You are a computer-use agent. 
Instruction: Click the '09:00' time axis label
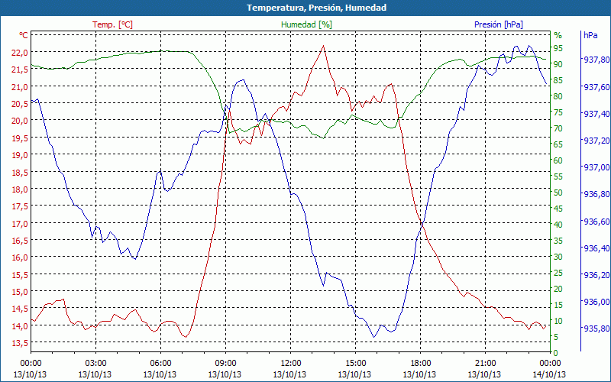click(225, 364)
